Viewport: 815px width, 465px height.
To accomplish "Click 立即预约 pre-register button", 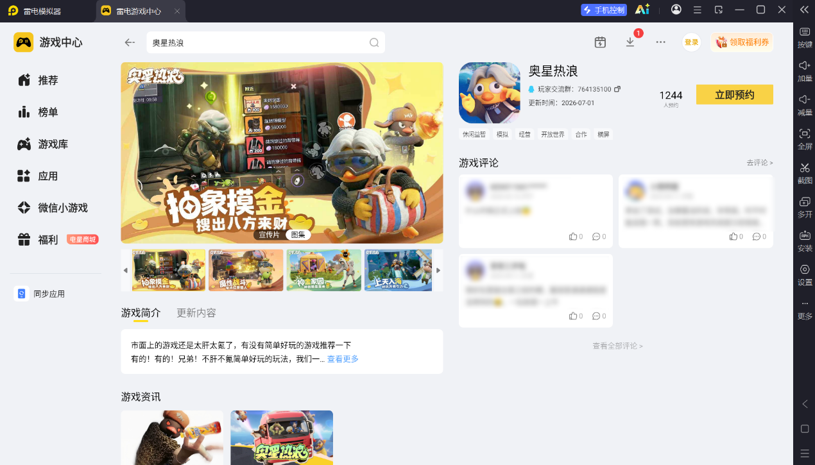I will click(735, 95).
